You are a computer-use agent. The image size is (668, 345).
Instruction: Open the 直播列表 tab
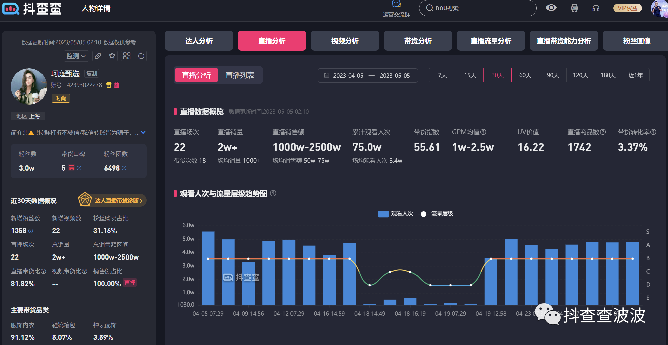[240, 75]
